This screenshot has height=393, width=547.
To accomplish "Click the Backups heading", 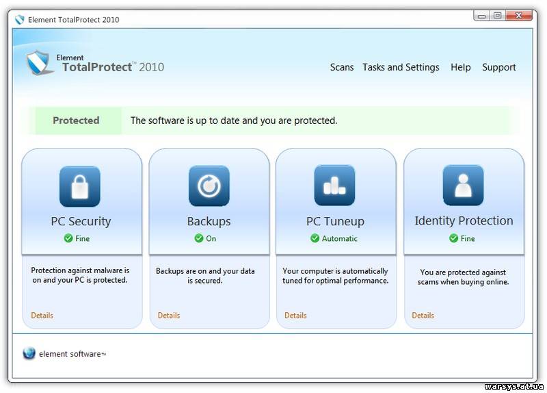I will pos(209,221).
